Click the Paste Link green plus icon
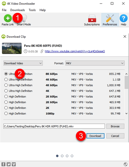The width and height of the screenshot is (129, 167). 8,18
